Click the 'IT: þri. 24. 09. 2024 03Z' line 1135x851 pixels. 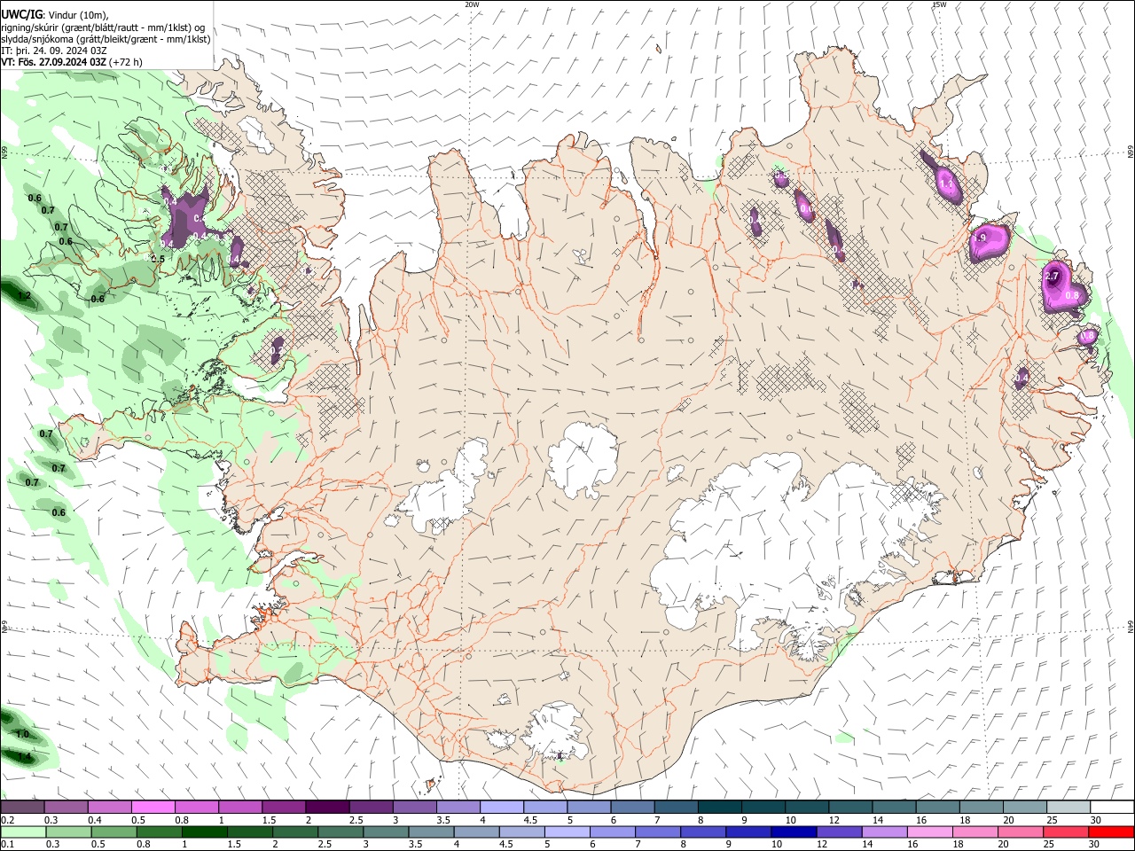point(53,51)
